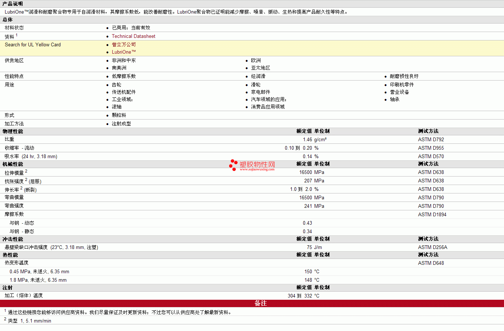504x331 pixels.
Task: Click the 抗张强度 value 207
Action: point(308,181)
